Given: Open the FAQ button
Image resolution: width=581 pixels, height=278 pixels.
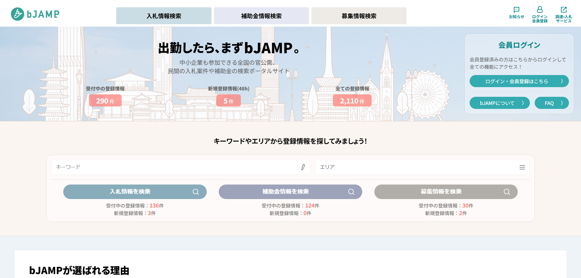Looking at the screenshot, I should coord(552,103).
